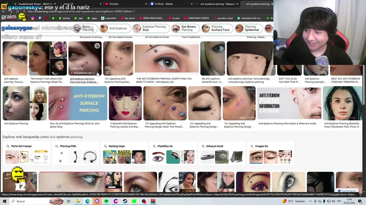Open File Explorer from the taskbar
This screenshot has width=366, height=205.
click(78, 201)
